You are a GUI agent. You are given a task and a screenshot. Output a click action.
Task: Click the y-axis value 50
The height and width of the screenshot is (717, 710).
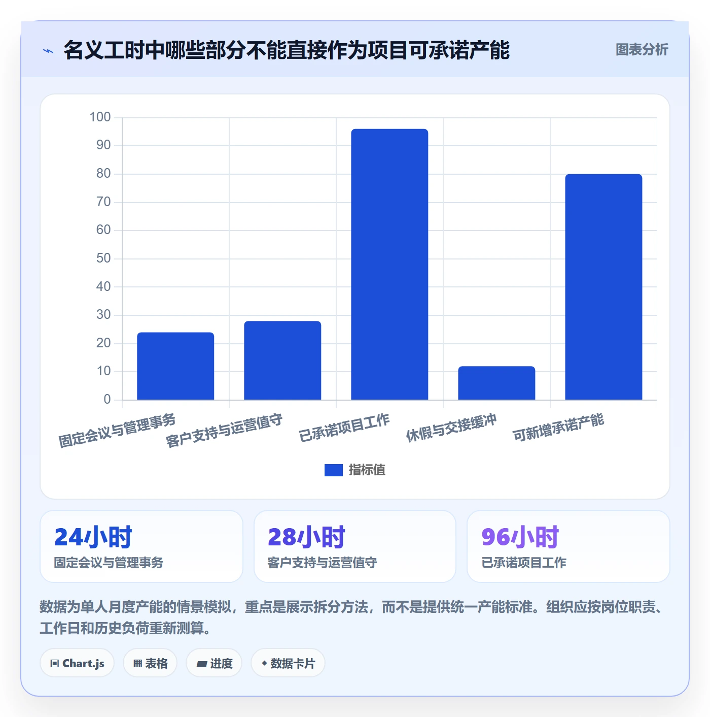[x=103, y=258]
